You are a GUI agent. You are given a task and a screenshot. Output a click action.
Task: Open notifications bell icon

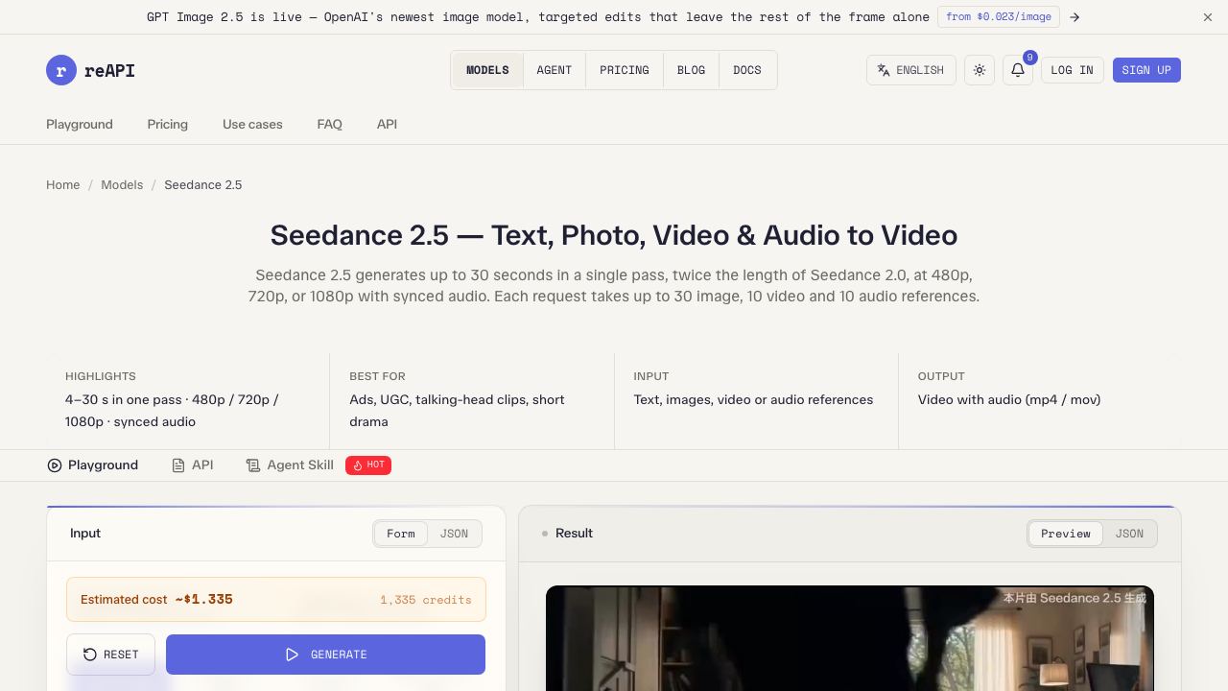coord(1018,70)
